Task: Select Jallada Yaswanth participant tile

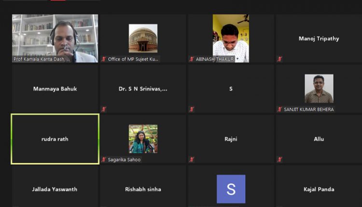Action: click(x=55, y=189)
